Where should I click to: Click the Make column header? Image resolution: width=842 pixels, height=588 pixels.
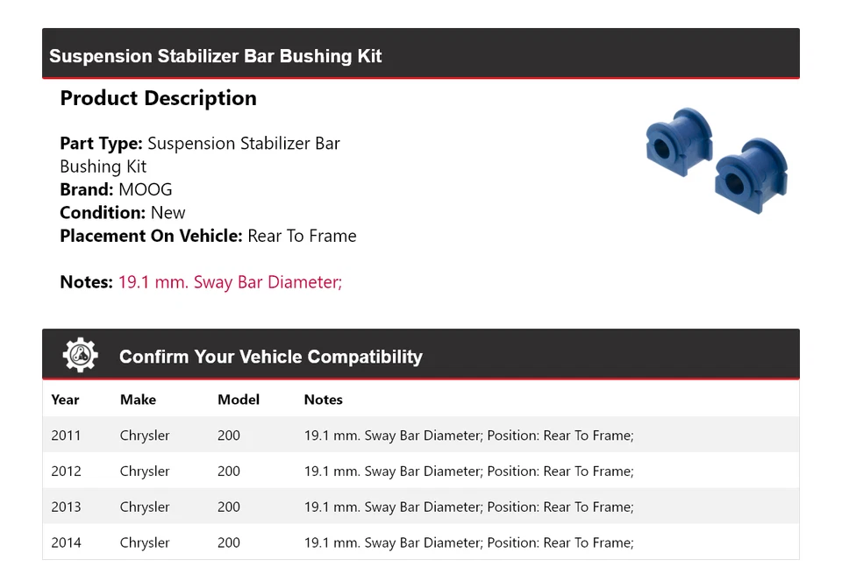click(138, 400)
